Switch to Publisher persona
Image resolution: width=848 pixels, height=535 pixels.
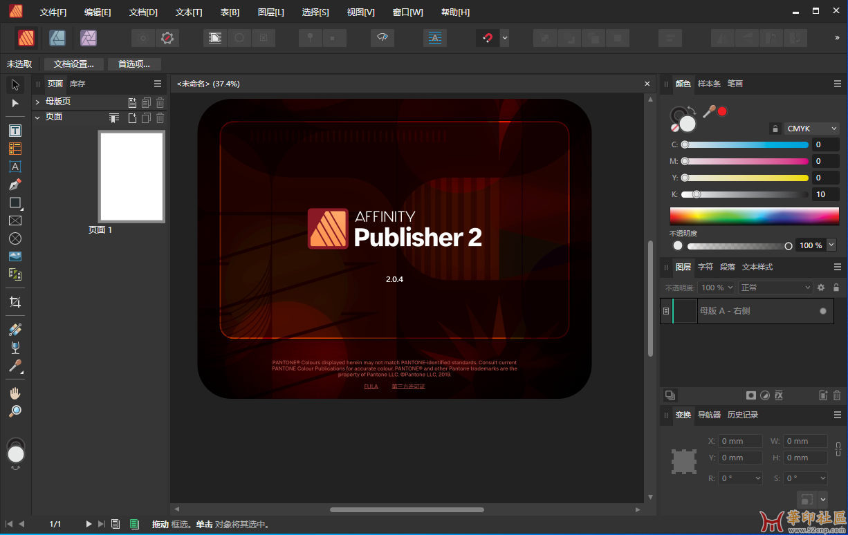point(27,38)
